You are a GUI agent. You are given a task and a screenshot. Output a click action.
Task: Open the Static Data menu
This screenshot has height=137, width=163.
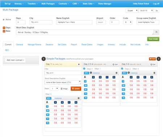(88, 4)
